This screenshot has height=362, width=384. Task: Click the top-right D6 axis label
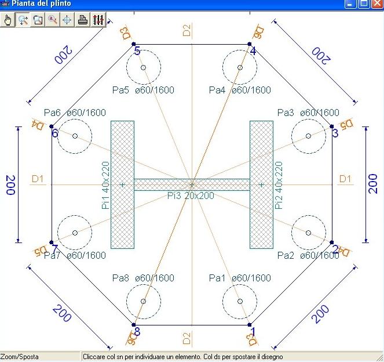click(259, 32)
